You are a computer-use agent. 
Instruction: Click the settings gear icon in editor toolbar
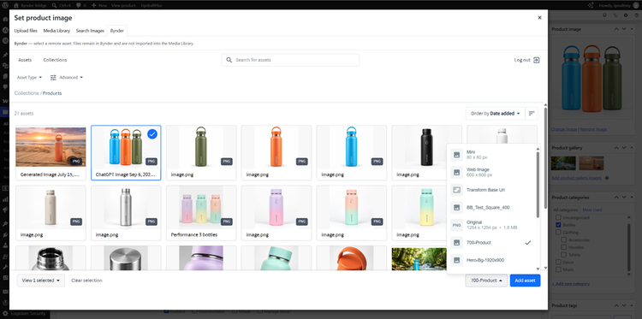(626, 15)
